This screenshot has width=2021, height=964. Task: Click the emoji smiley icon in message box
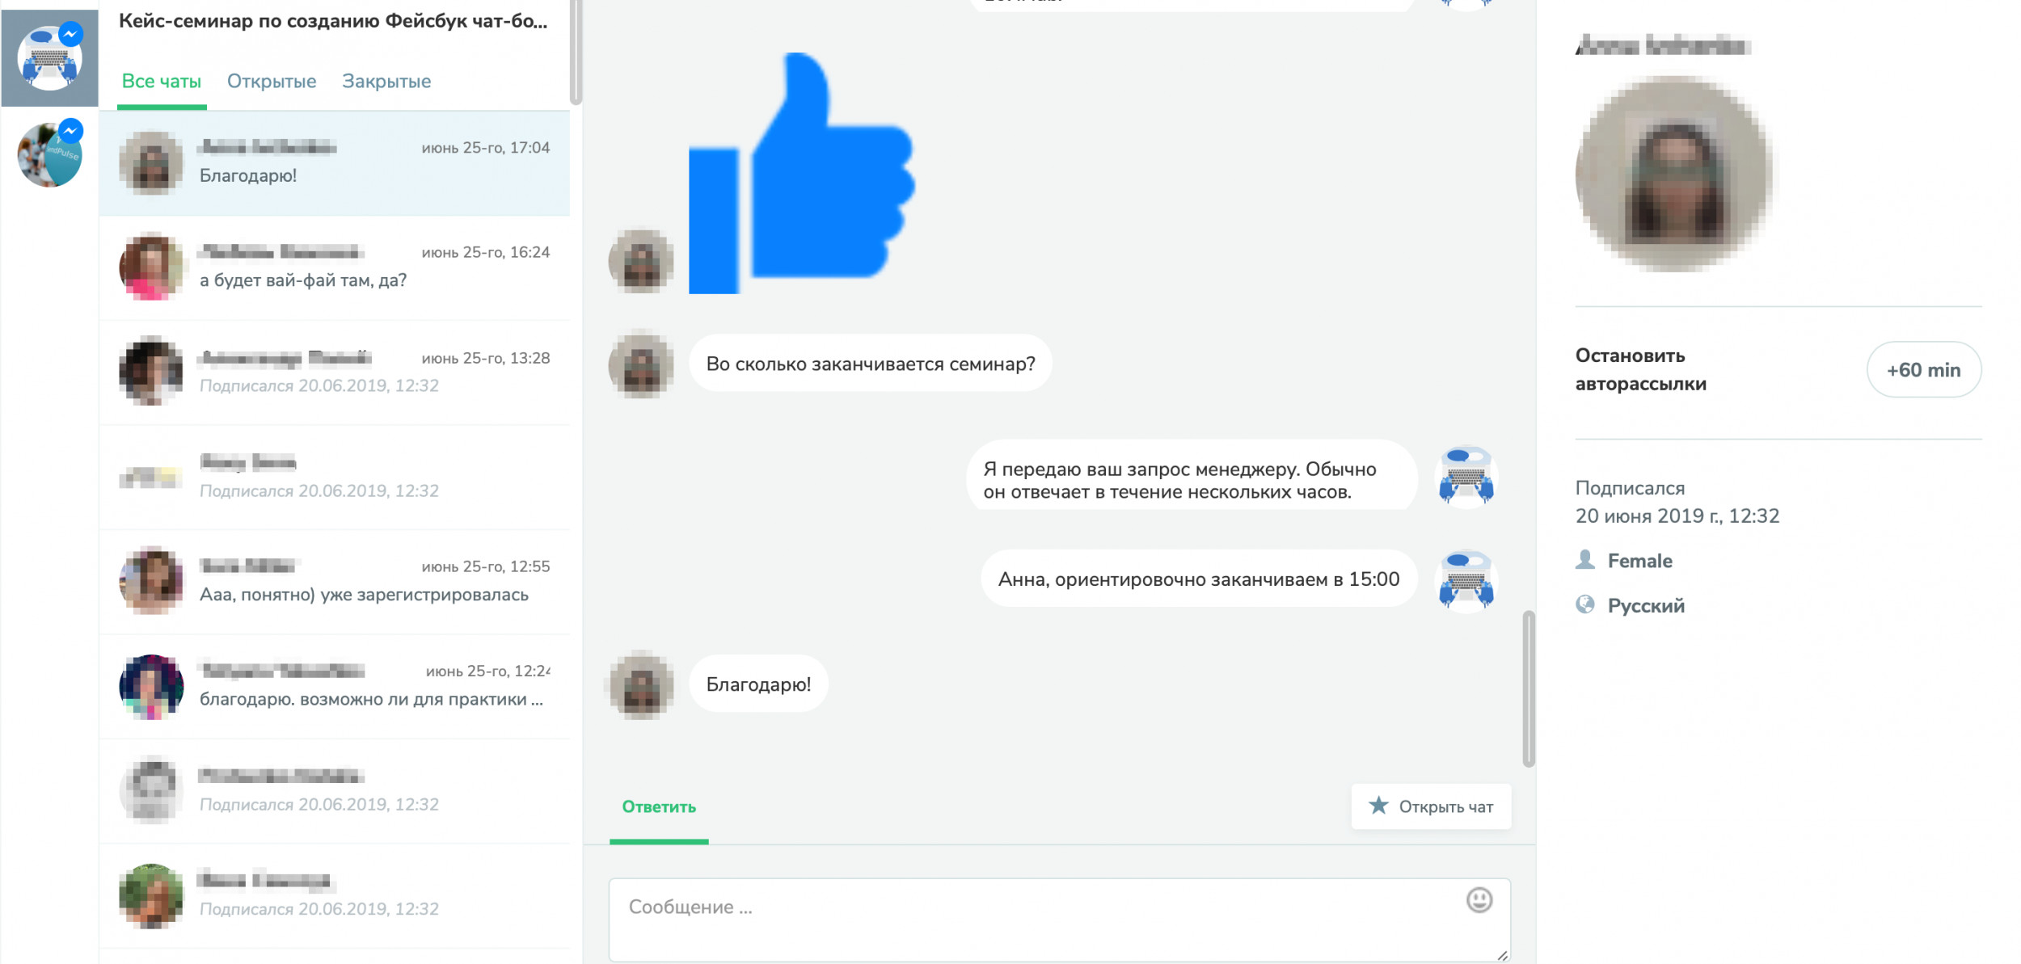(x=1479, y=900)
